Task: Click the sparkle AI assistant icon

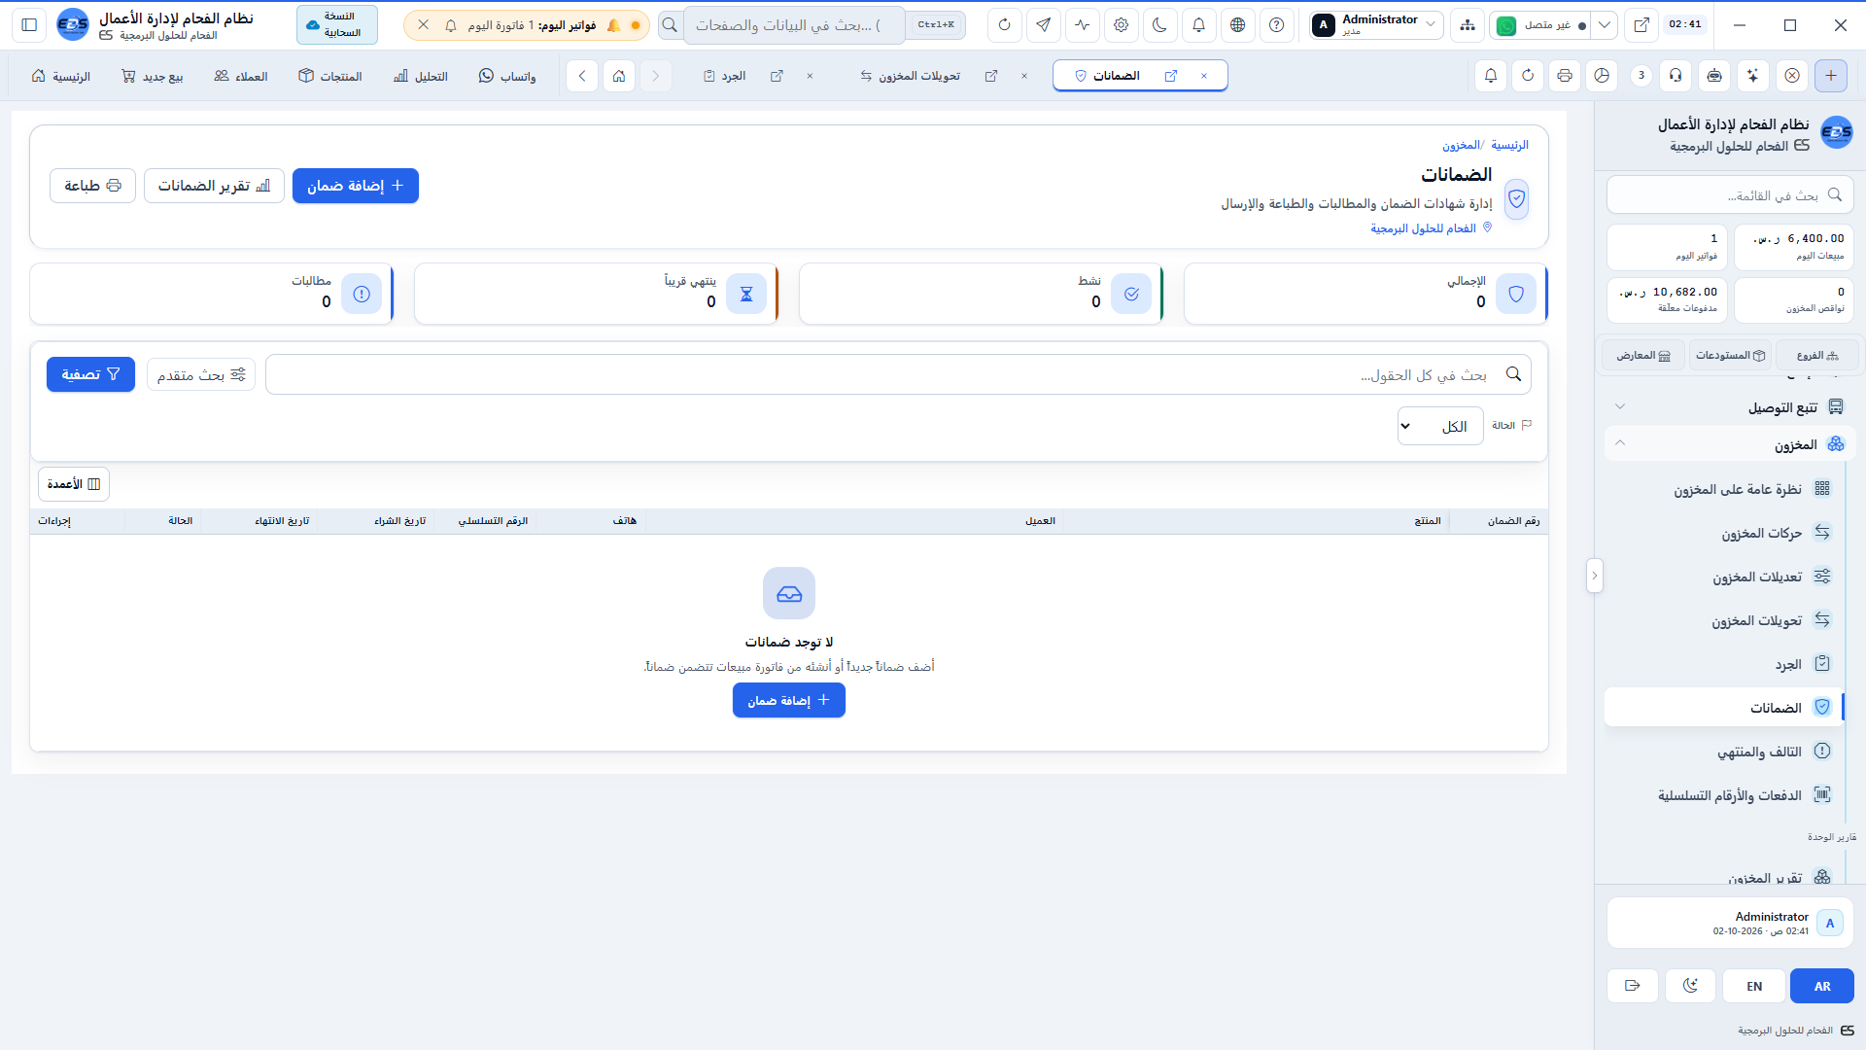Action: (x=1752, y=76)
